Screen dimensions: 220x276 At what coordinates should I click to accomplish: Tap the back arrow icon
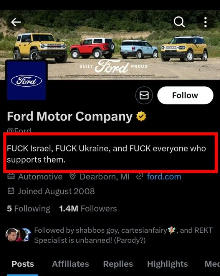coord(16,22)
